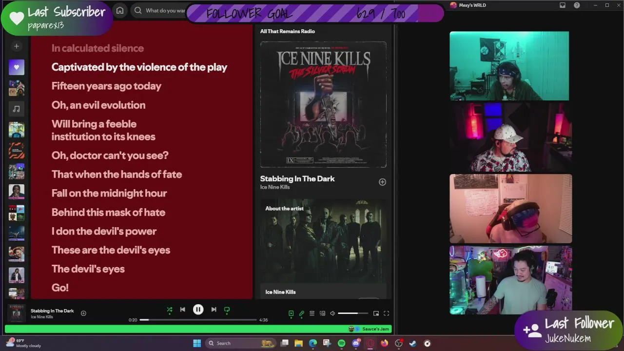Open the Spotify miniplayer

point(376,313)
